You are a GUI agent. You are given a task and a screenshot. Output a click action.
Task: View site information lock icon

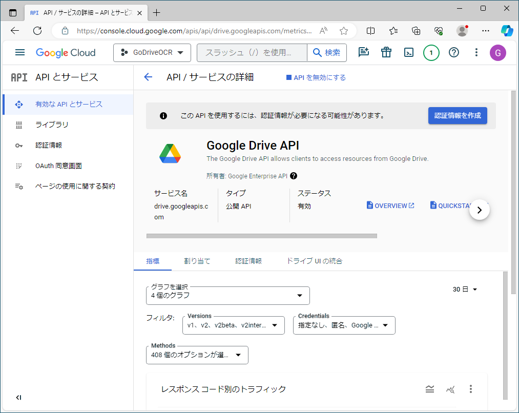coord(65,31)
